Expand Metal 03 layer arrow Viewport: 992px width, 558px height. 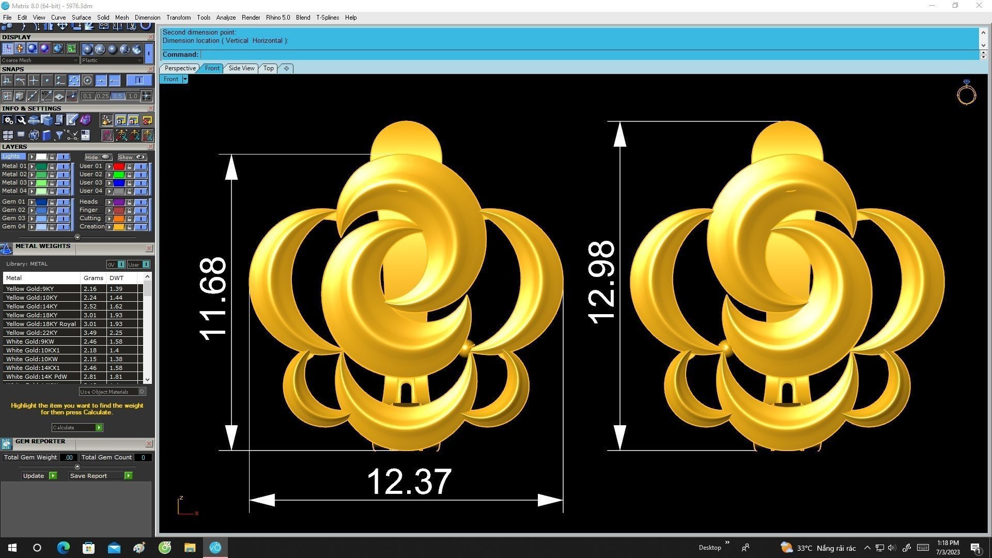click(x=32, y=183)
